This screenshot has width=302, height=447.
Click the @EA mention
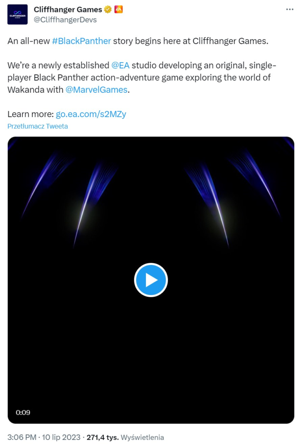(120, 65)
